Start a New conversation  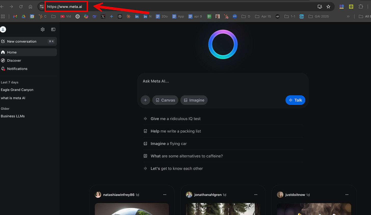[x=28, y=41]
